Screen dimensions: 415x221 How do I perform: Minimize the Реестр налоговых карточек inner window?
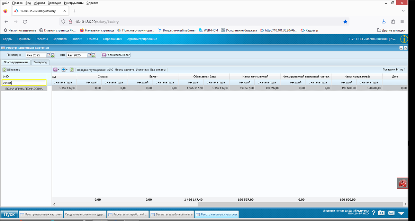click(x=401, y=48)
